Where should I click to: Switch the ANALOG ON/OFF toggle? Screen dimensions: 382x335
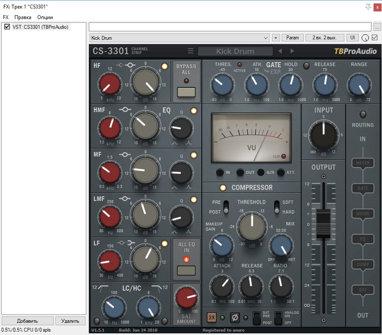click(x=278, y=317)
